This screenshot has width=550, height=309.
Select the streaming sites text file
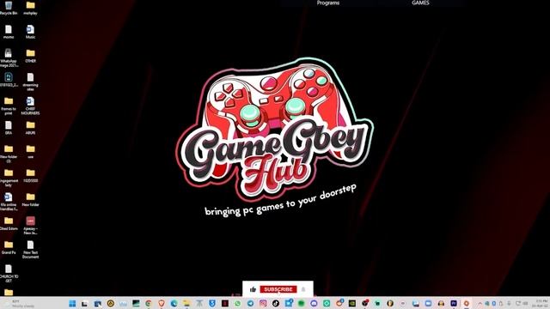pos(31,82)
